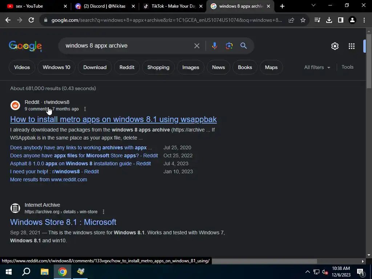This screenshot has width=372, height=279.
Task: Open the Chrome profile avatar
Action: 352,20
